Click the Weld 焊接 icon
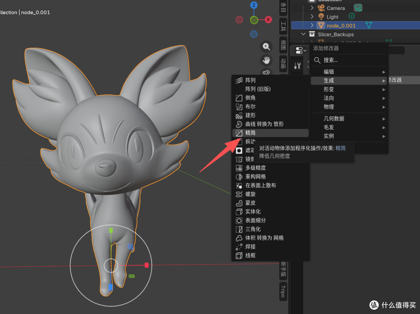Viewport: 420px width, 314px height. [x=239, y=246]
